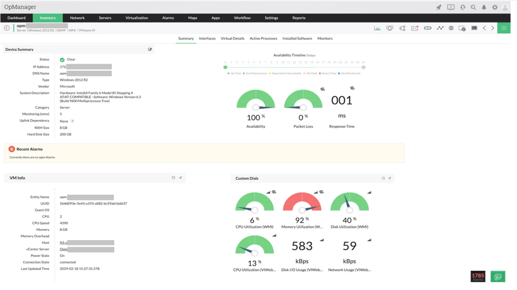
Task: Open the settings gear icon in header
Action: (495, 7)
